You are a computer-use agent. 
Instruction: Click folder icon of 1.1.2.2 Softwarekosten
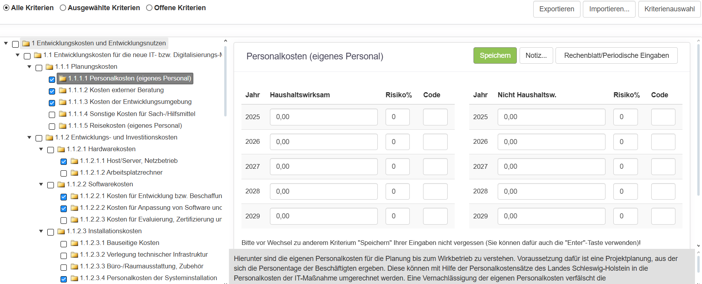pyautogui.click(x=61, y=184)
